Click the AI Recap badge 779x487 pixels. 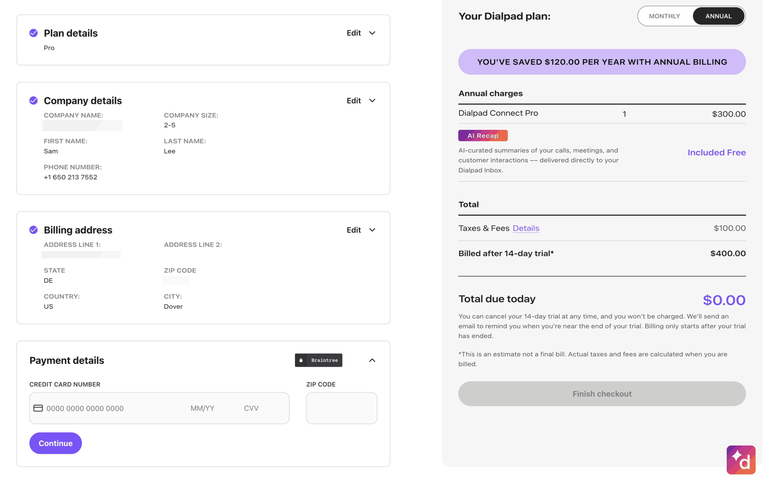[x=482, y=136]
